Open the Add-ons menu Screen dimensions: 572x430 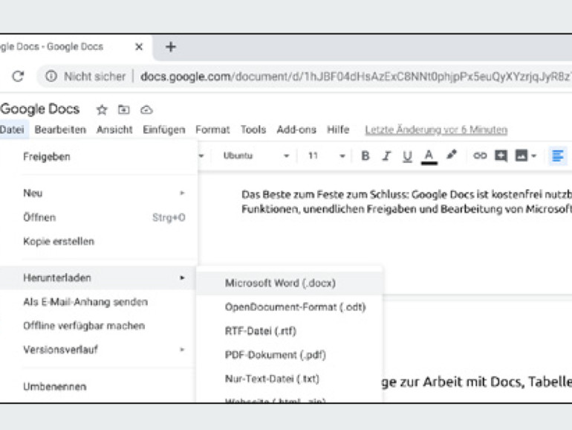click(296, 129)
